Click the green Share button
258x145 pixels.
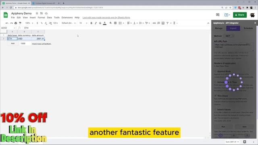click(240, 15)
